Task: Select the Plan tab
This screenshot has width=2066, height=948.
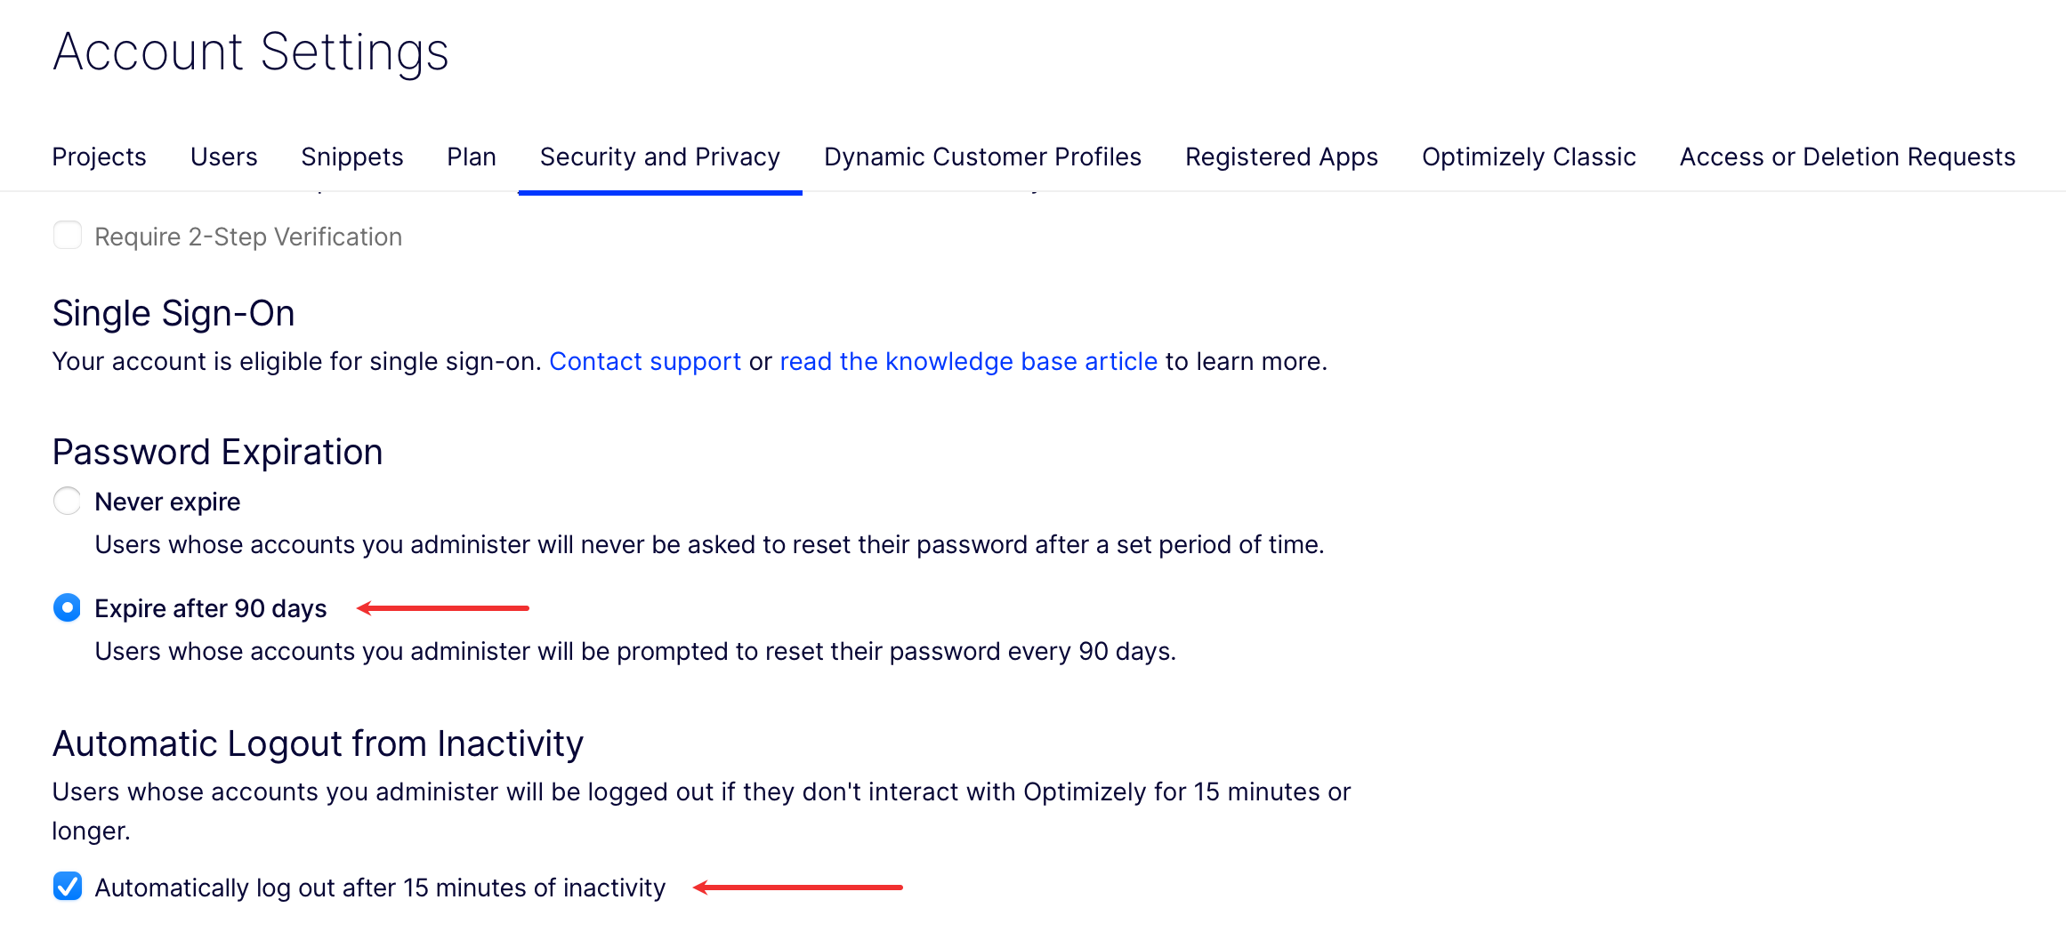Action: click(471, 157)
